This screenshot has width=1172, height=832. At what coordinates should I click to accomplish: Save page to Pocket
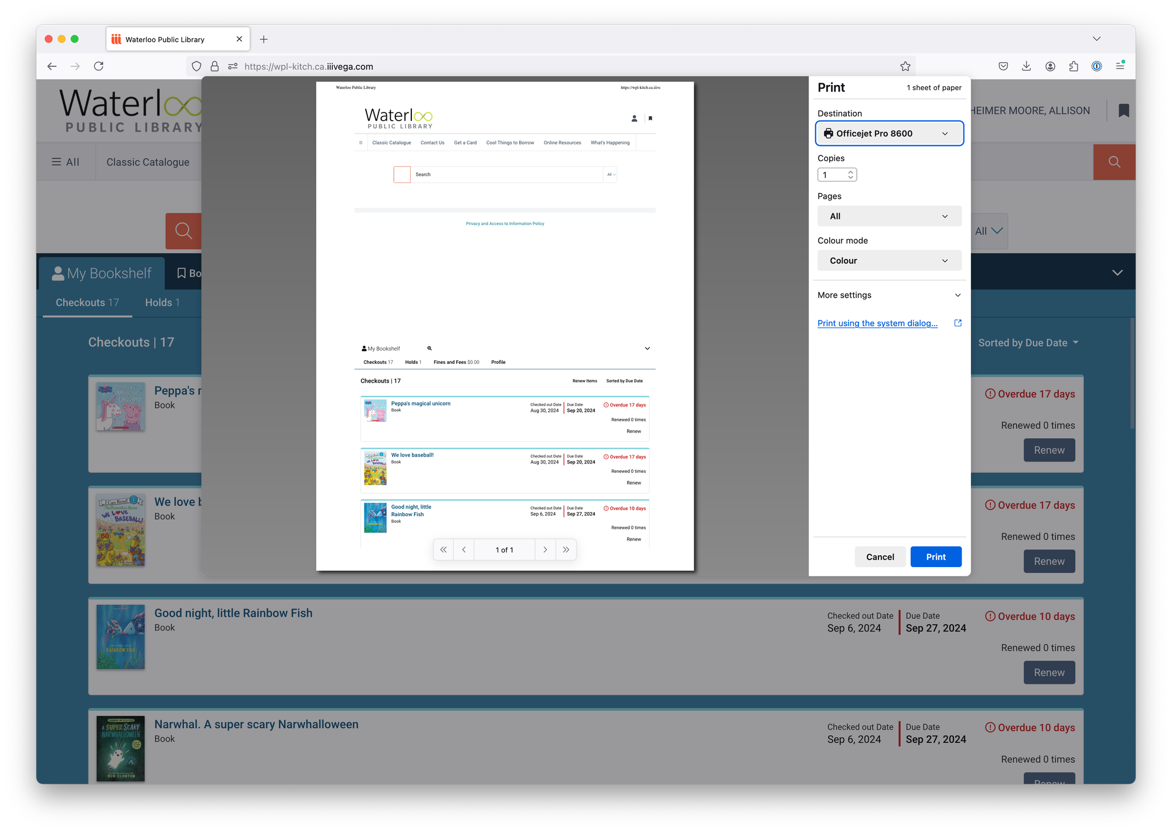pyautogui.click(x=1003, y=66)
